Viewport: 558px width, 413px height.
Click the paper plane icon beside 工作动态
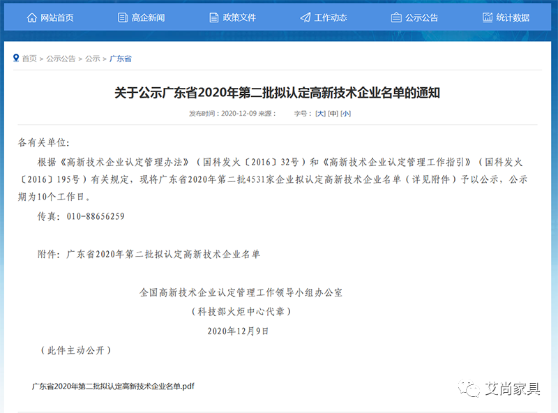[x=306, y=17]
